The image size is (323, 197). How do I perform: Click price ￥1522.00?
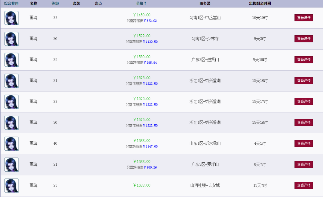(x=142, y=36)
